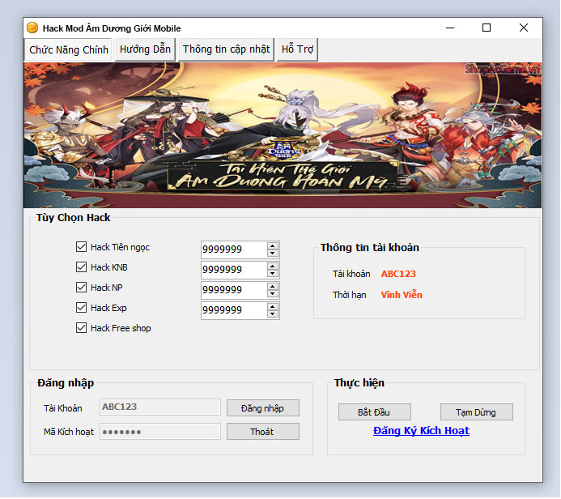Image resolution: width=561 pixels, height=499 pixels.
Task: Open the Hướng Dẫn tab
Action: (145, 49)
